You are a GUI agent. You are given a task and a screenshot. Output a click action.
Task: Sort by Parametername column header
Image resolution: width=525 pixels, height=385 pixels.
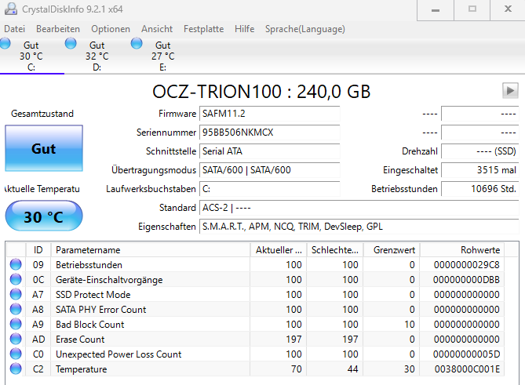151,250
